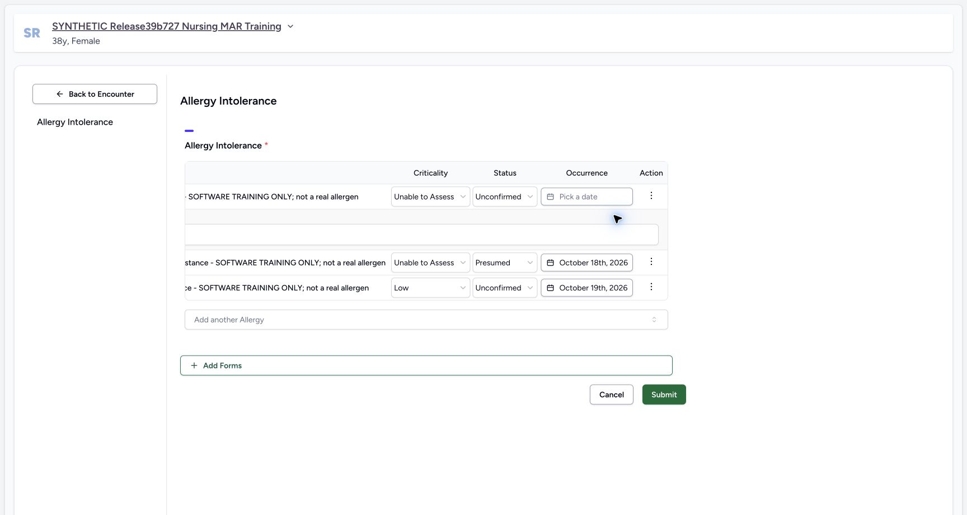Viewport: 967px width, 515px height.
Task: Go Back to Encounter
Action: (95, 94)
